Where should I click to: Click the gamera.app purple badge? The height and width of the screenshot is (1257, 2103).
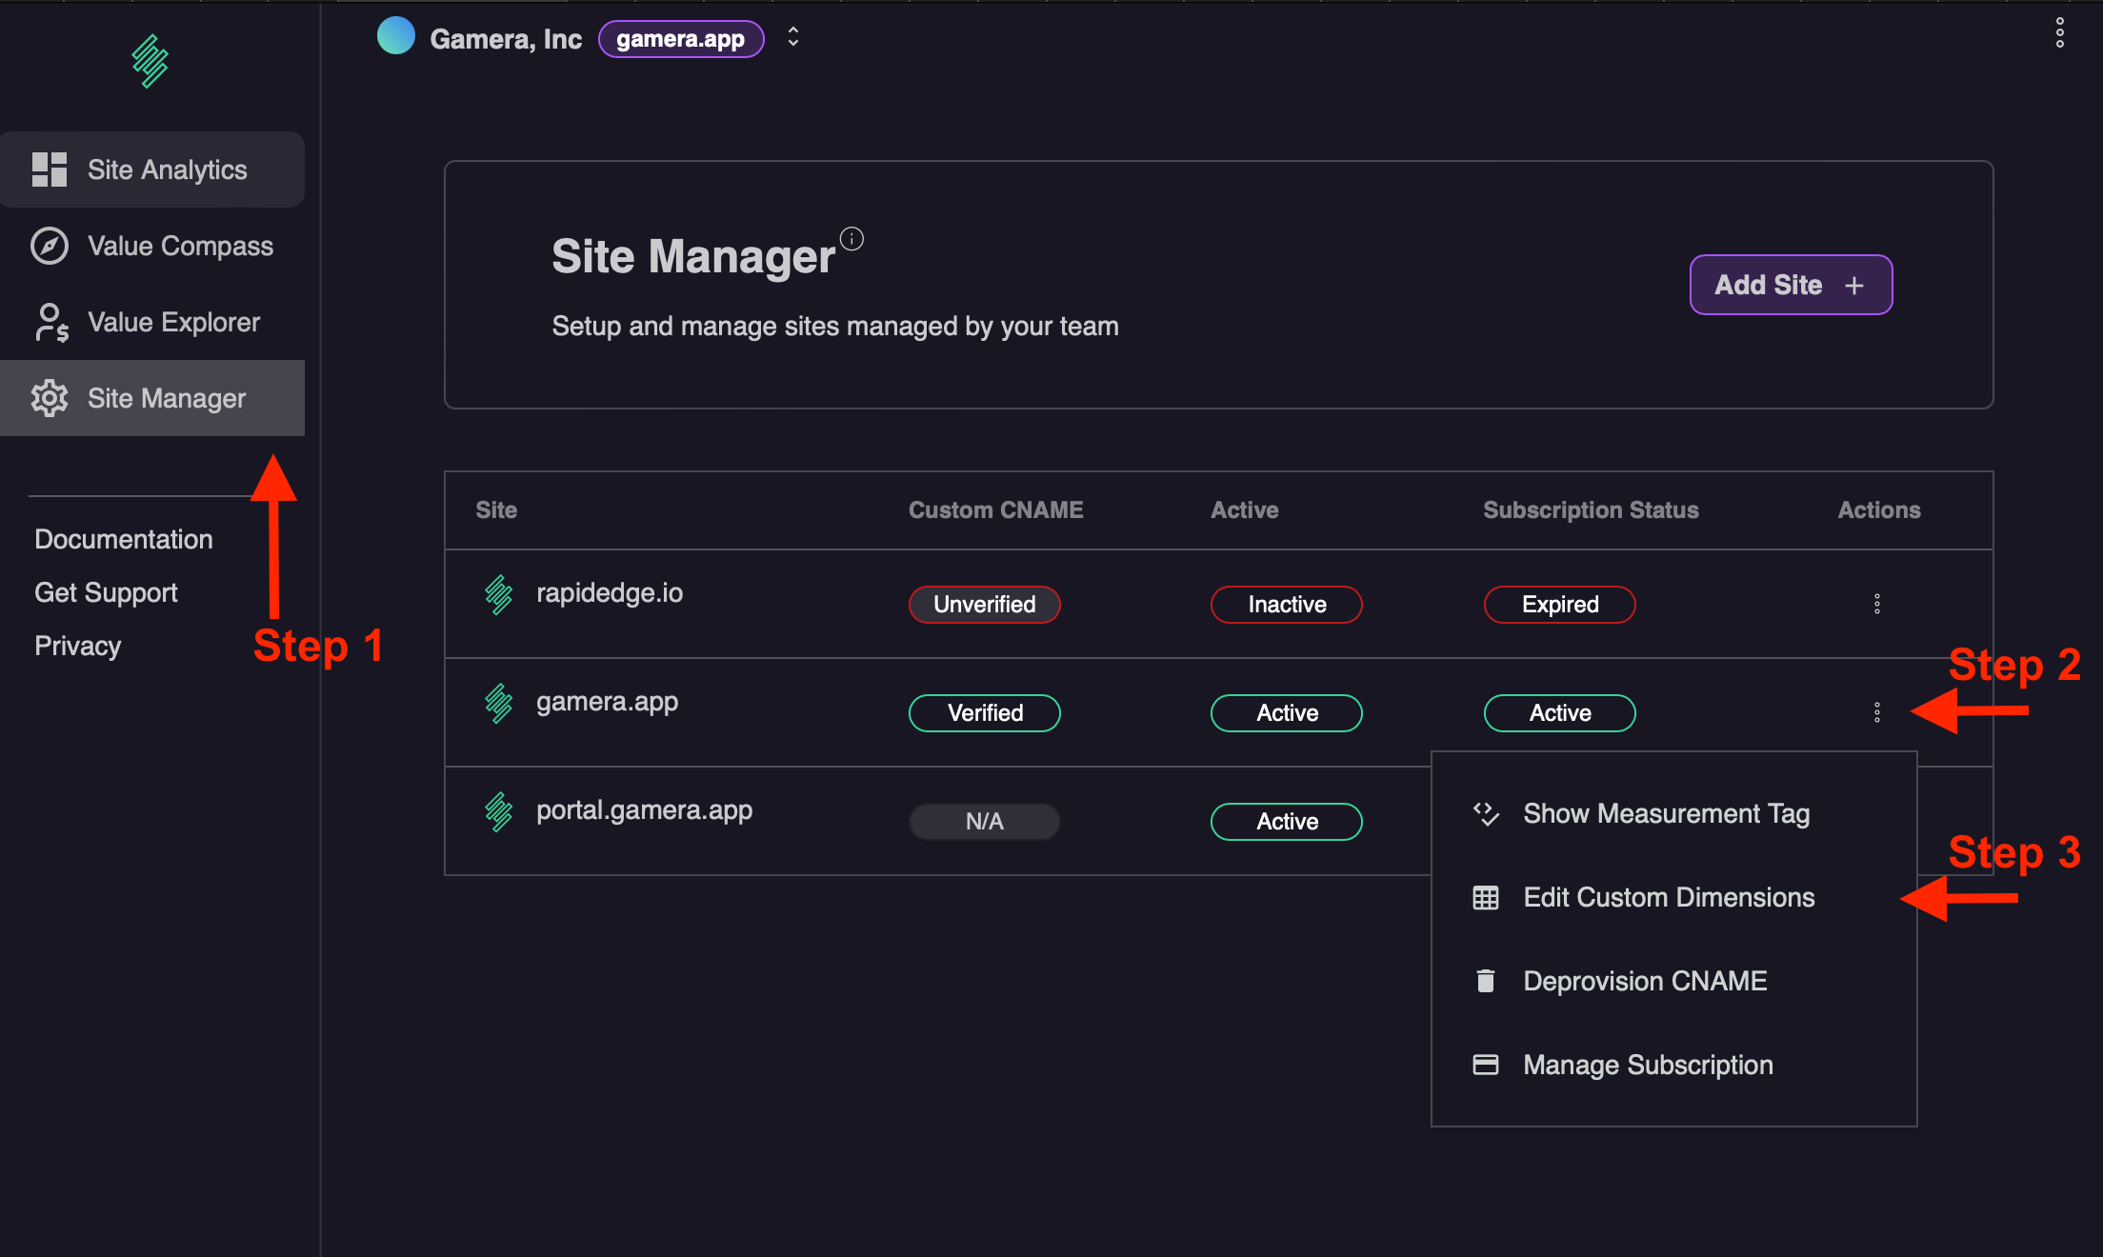[680, 39]
